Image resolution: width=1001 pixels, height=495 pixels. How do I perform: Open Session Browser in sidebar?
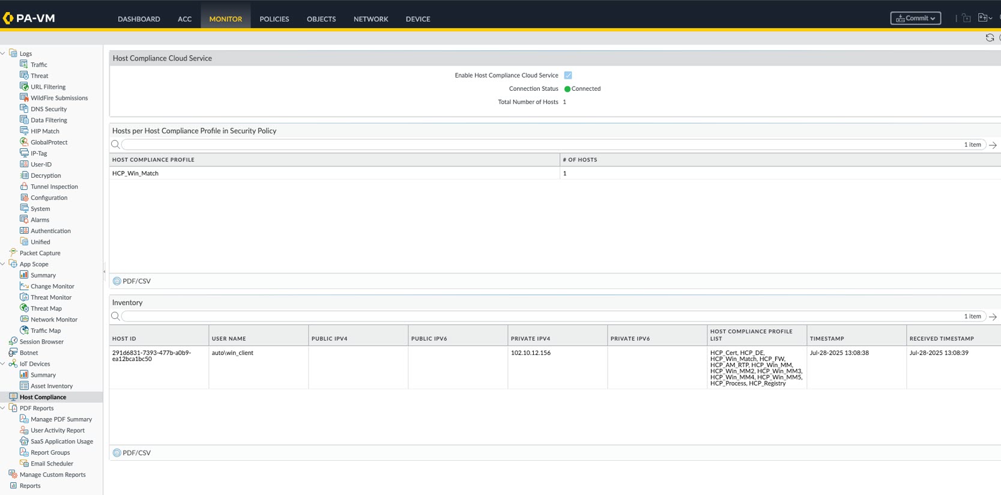pyautogui.click(x=41, y=342)
